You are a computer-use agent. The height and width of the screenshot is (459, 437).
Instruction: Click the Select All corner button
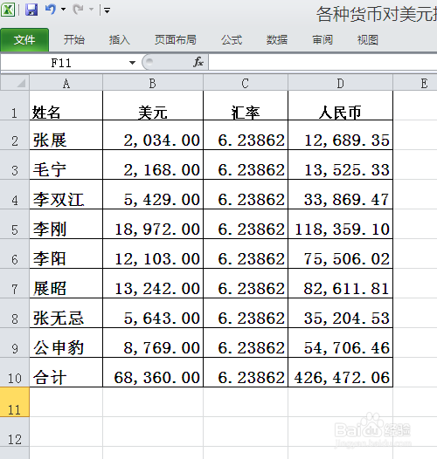(15, 83)
